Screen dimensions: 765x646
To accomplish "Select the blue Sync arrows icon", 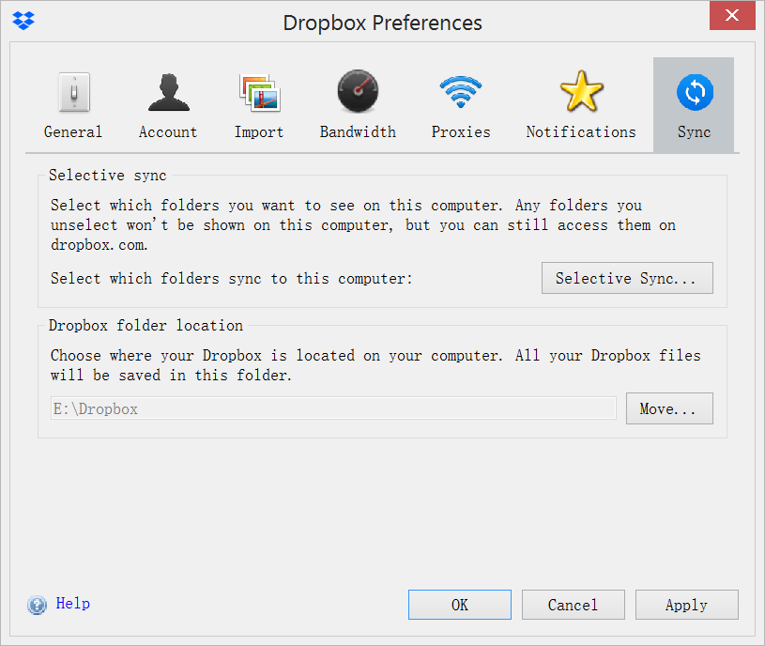I will (x=693, y=92).
